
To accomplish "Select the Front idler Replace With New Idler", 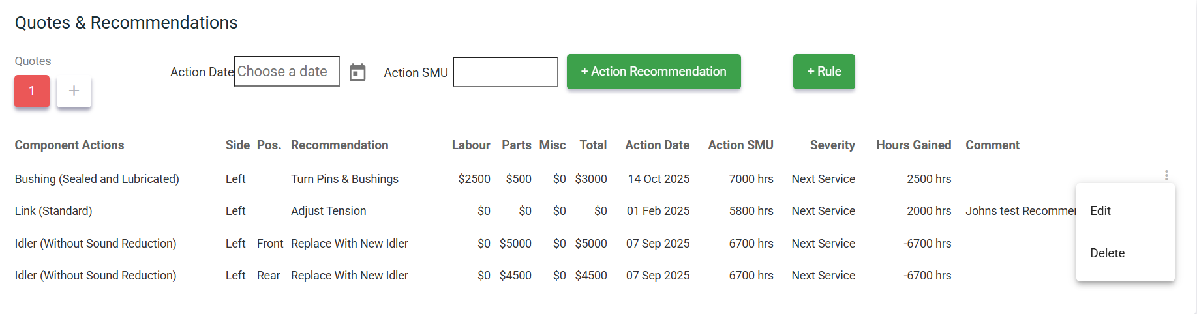I will (x=349, y=244).
